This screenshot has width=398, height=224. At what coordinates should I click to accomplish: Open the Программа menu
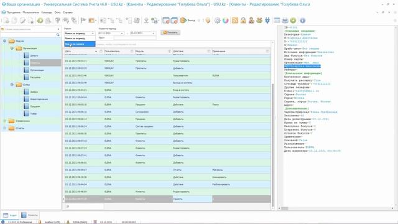click(x=14, y=12)
